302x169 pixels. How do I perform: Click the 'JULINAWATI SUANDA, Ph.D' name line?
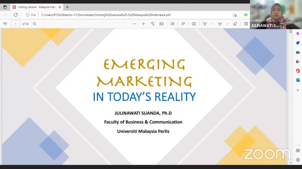pos(143,113)
